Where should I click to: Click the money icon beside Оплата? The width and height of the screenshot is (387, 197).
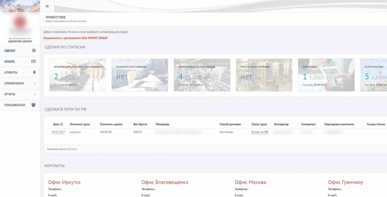[34, 62]
